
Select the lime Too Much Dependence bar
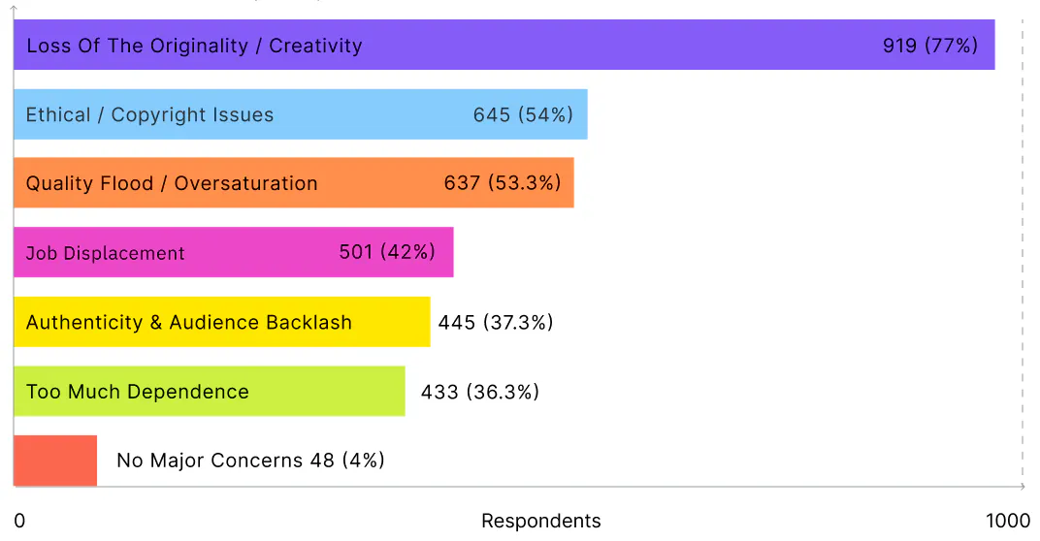[x=209, y=391]
